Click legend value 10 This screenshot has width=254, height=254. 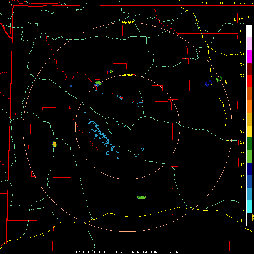[x=242, y=187]
